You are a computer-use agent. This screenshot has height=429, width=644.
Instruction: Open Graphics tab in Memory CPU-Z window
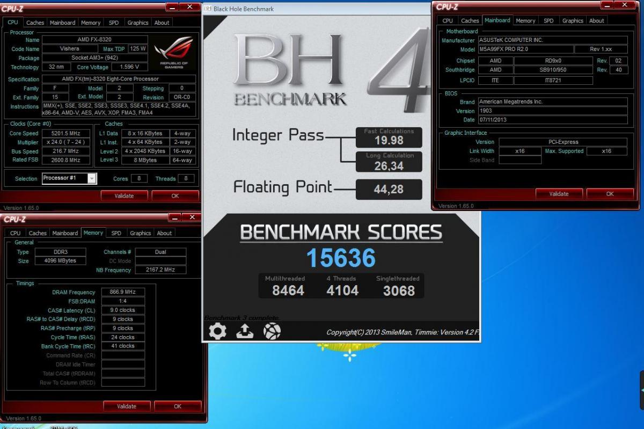click(x=141, y=233)
